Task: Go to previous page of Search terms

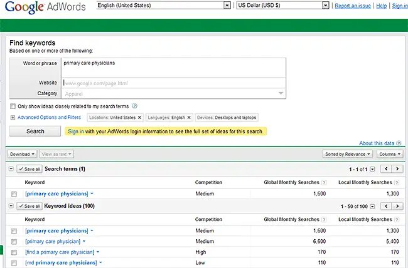Action: 386,169
